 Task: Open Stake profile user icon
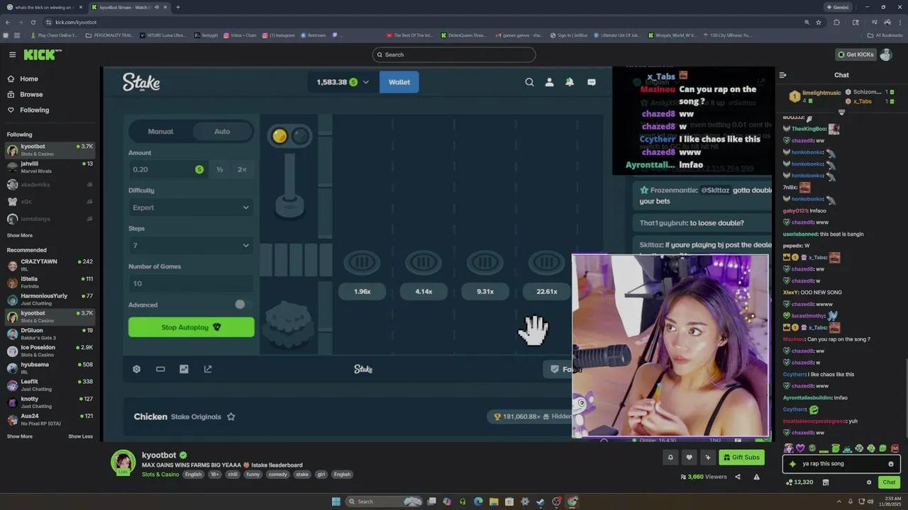[549, 82]
